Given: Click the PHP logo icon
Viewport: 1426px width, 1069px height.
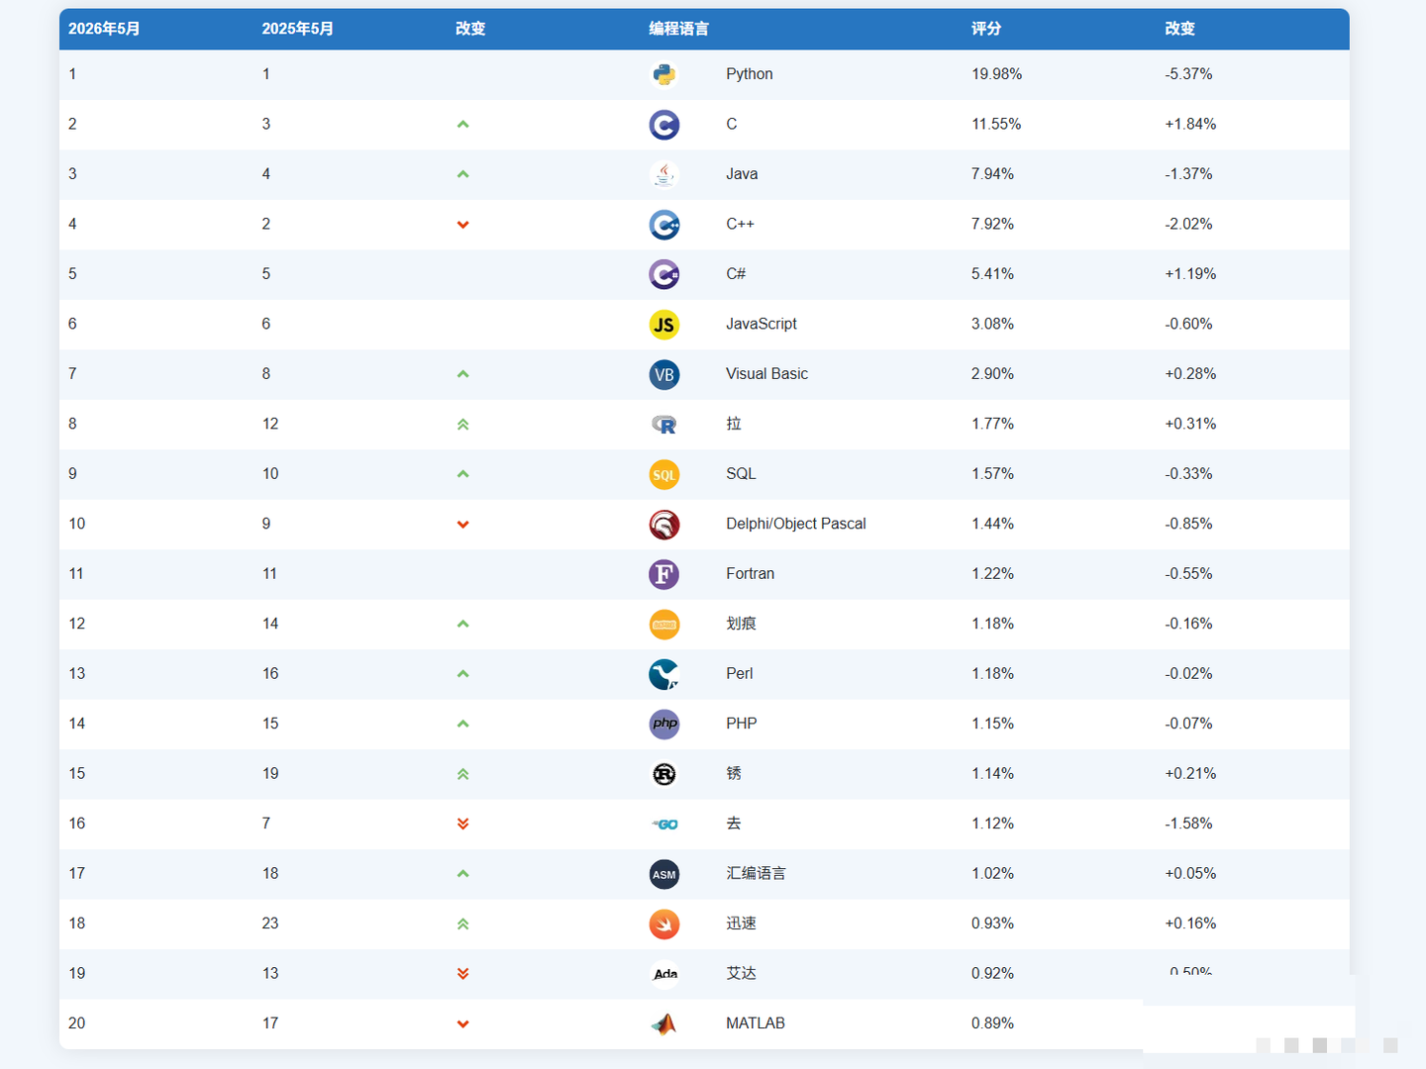Looking at the screenshot, I should [664, 724].
